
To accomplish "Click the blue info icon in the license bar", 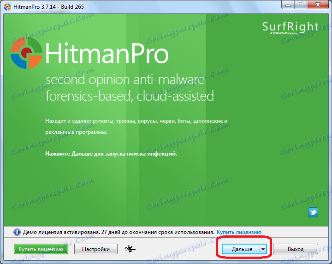I will click(17, 232).
